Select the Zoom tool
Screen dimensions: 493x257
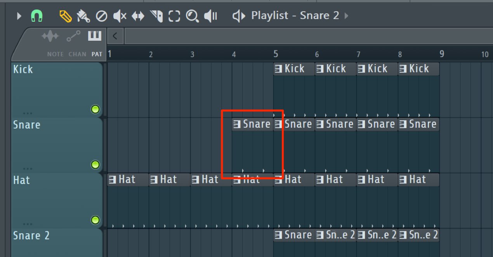point(192,16)
